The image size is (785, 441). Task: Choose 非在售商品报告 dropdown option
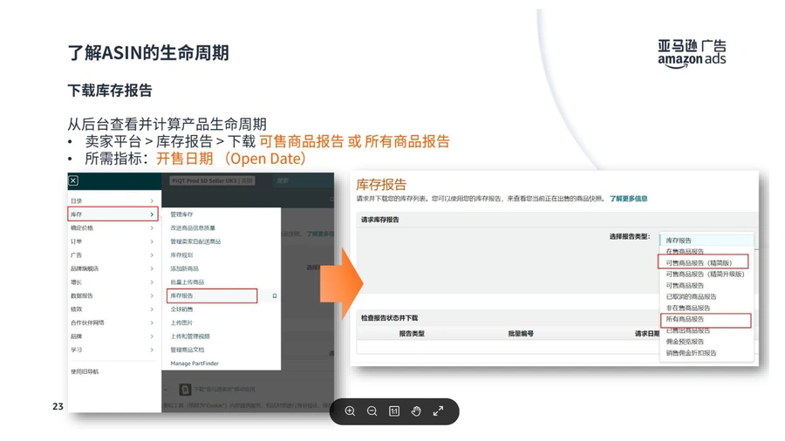click(688, 308)
